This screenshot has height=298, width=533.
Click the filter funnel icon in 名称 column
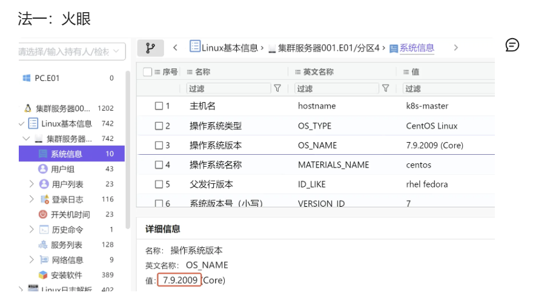coord(277,88)
